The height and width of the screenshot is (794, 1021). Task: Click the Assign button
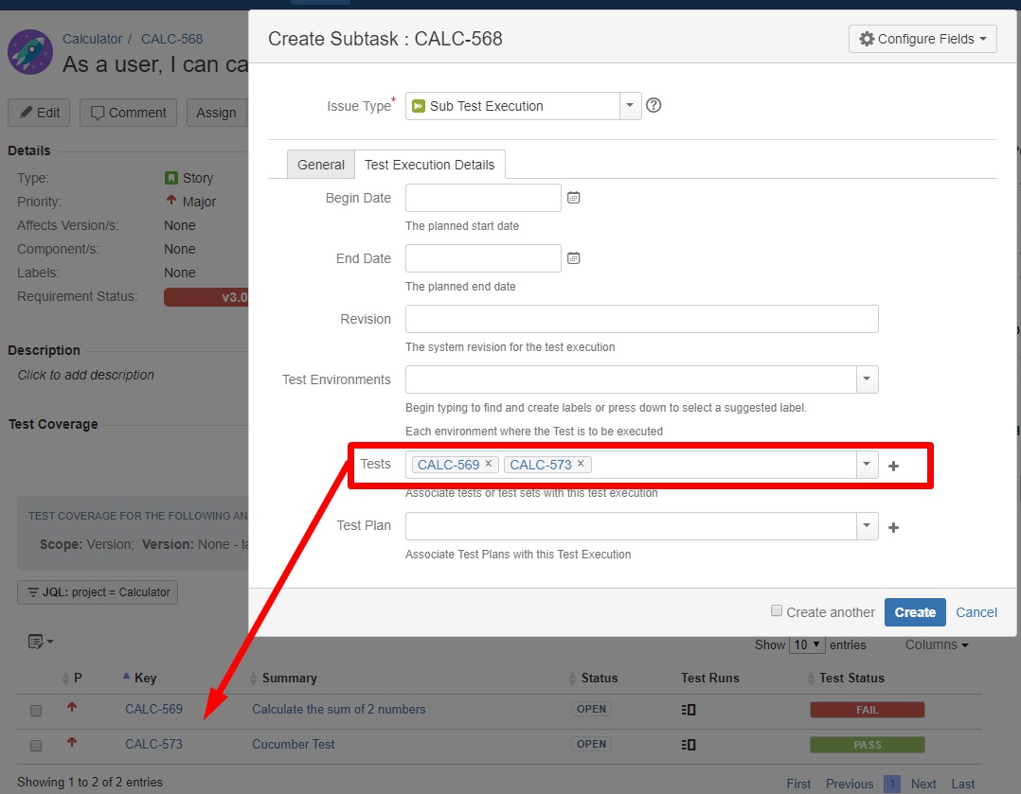[217, 113]
